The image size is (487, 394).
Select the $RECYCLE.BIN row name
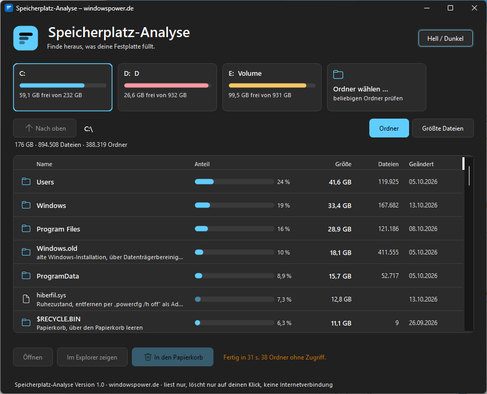[x=59, y=319]
